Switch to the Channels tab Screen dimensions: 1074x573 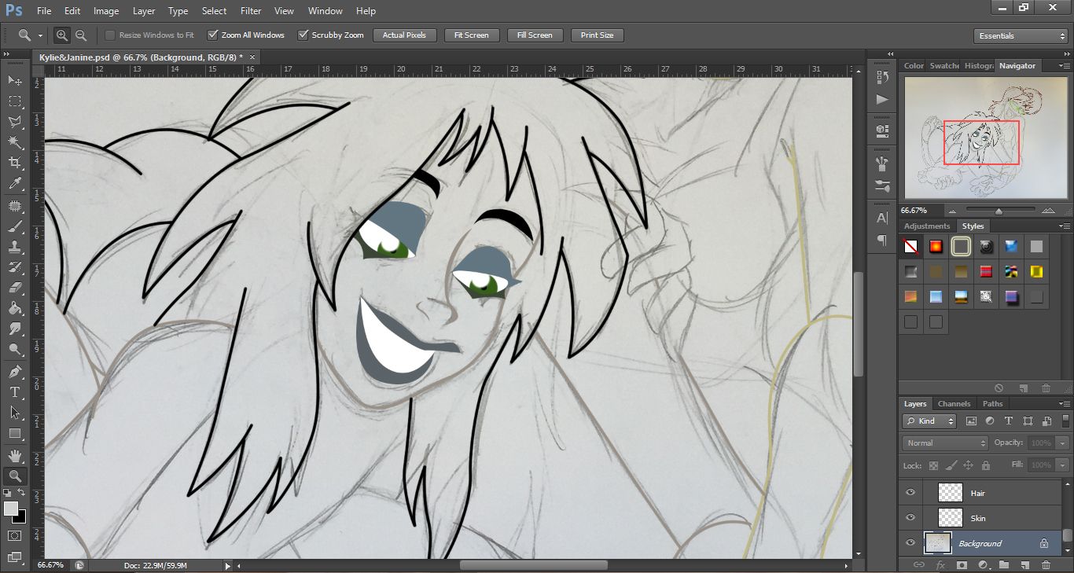954,404
